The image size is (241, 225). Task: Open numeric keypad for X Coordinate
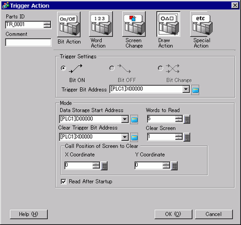click(x=104, y=166)
